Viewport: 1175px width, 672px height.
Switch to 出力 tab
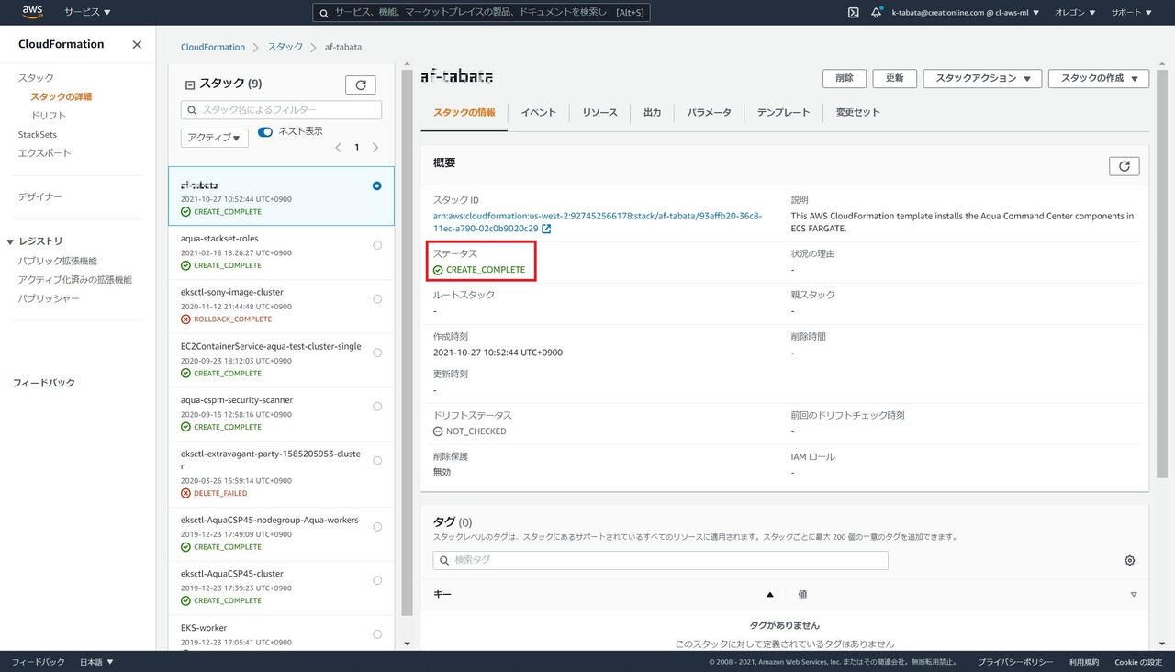tap(653, 112)
